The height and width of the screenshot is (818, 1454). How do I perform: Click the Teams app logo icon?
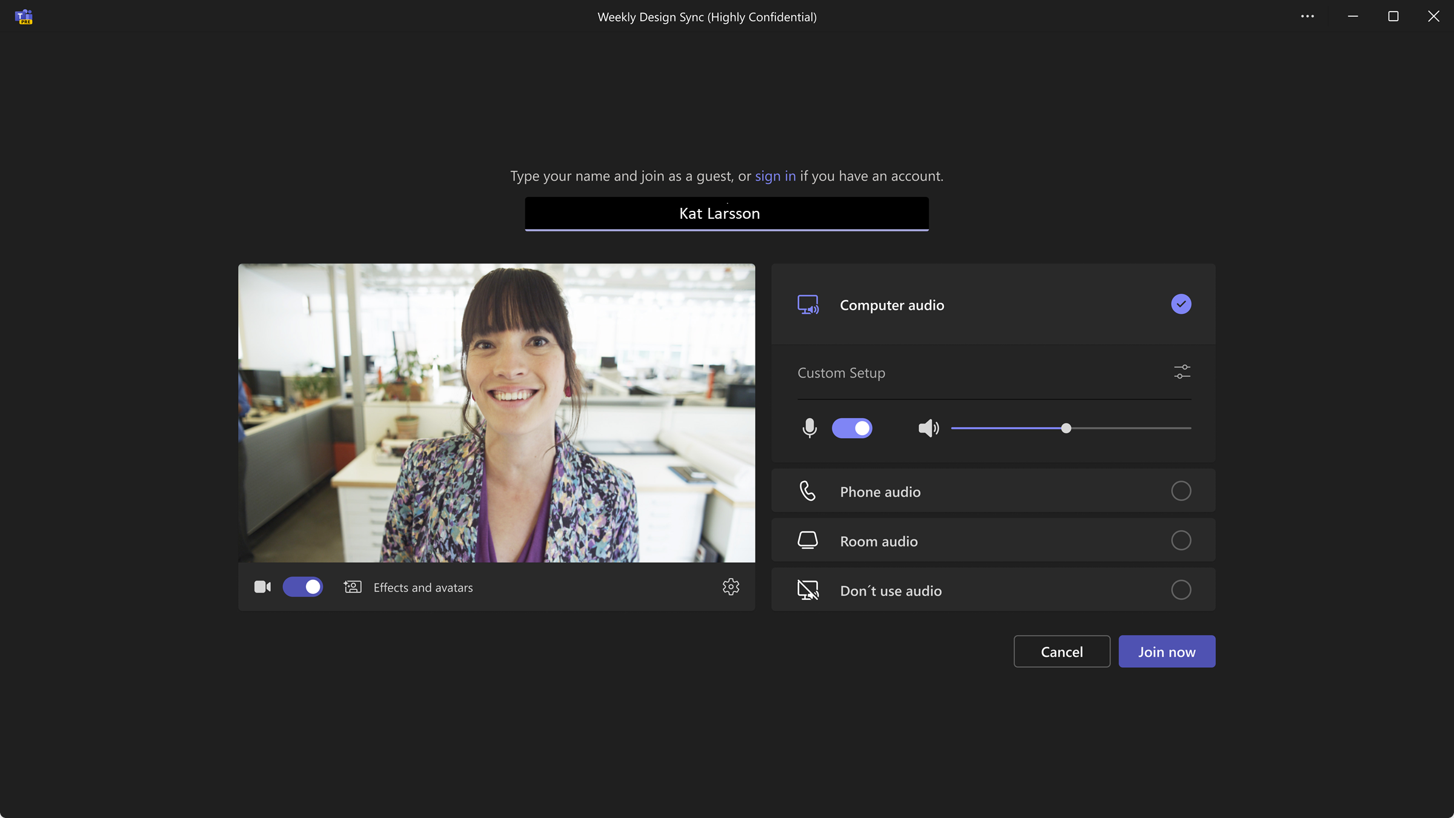(24, 17)
